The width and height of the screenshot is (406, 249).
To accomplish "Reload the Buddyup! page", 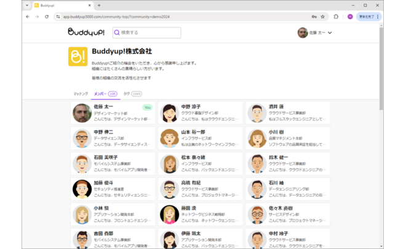I will tap(47, 17).
